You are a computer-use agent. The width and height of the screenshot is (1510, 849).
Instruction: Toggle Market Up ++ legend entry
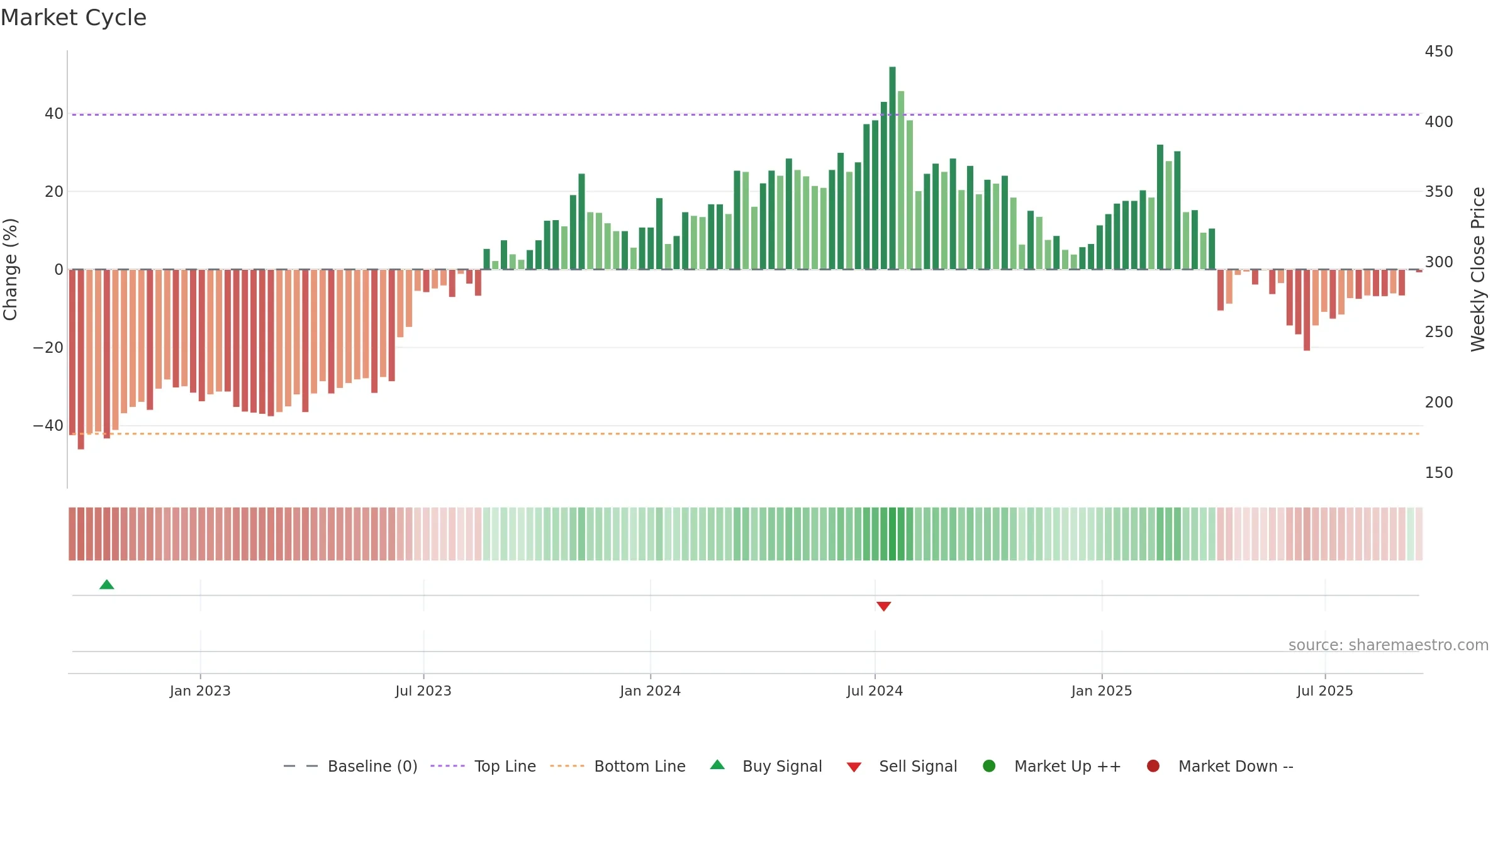pos(1051,766)
